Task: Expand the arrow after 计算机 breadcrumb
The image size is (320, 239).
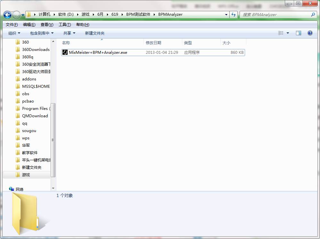Action: 54,14
